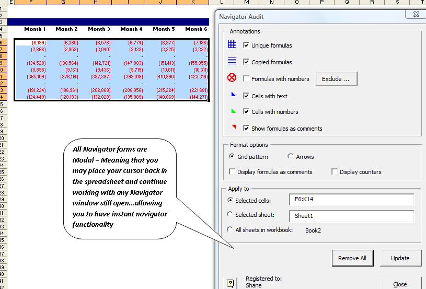Image resolution: width=426 pixels, height=289 pixels.
Task: Uncheck the Unique formulas checkbox
Action: click(x=247, y=45)
